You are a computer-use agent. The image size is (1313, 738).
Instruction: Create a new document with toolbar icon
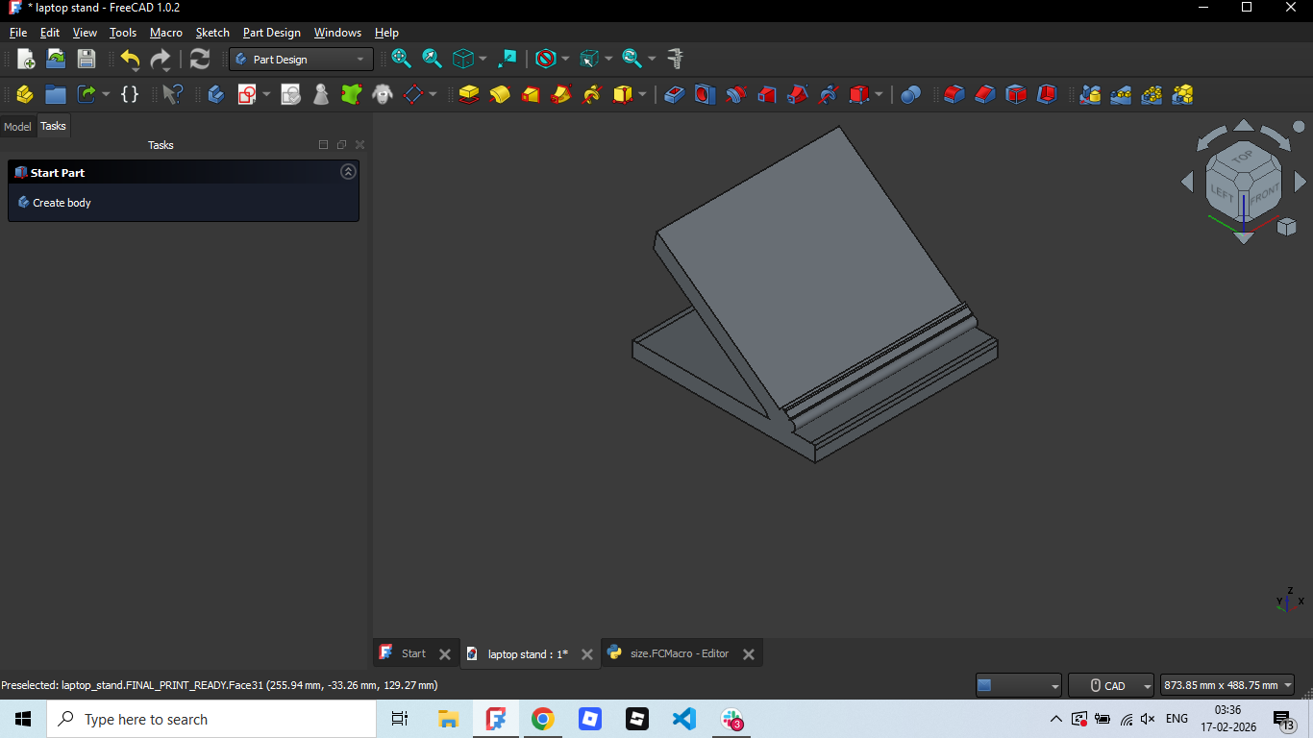point(26,59)
